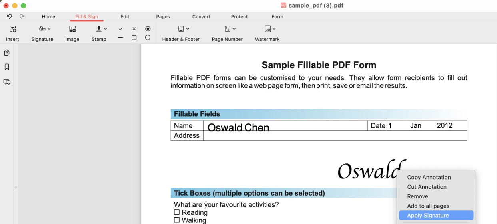
Task: Click the Image insert icon
Action: click(x=72, y=29)
